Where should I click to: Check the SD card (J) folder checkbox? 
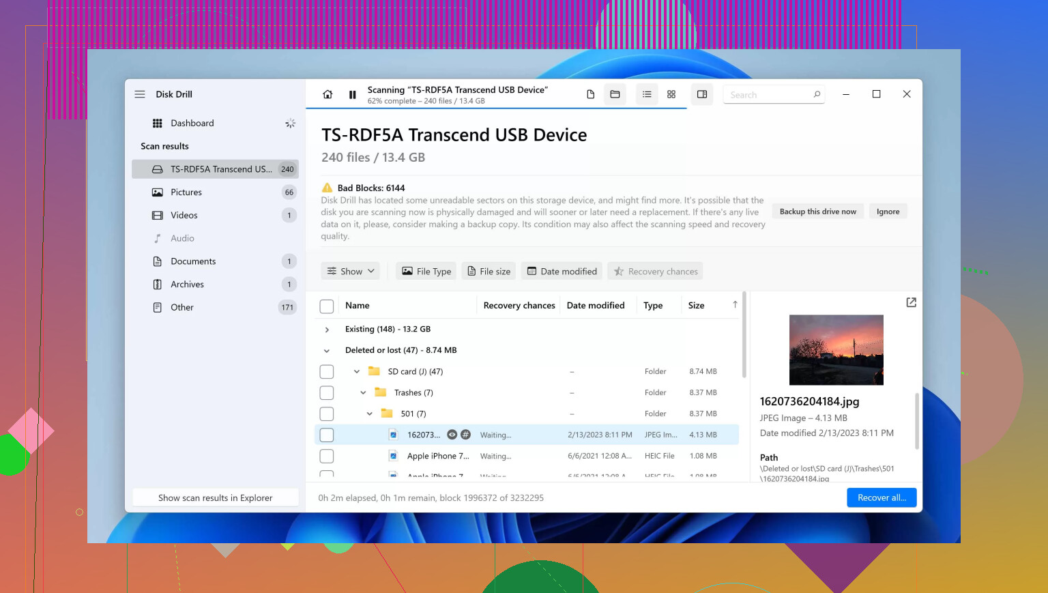327,372
